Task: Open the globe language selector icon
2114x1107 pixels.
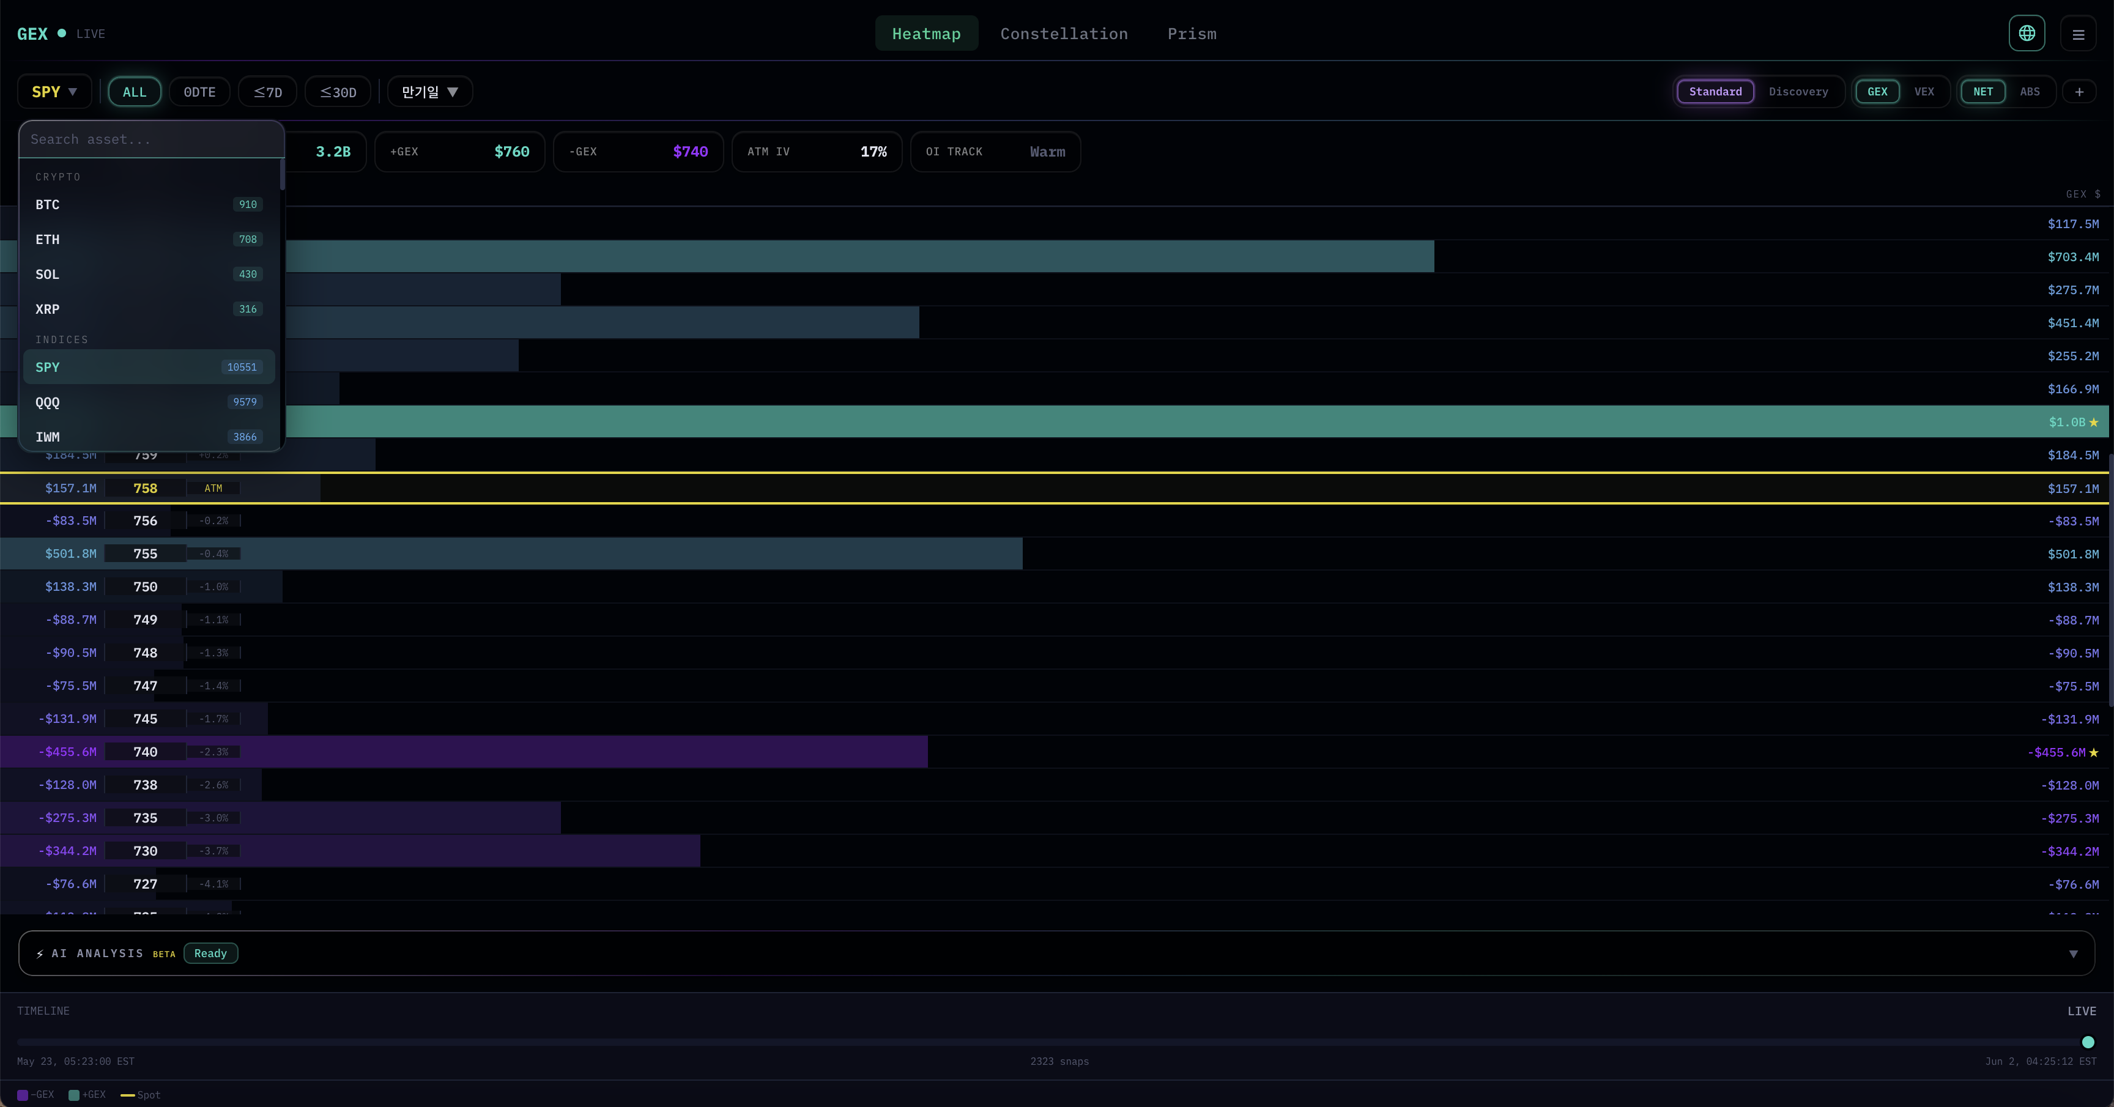Action: (2026, 34)
